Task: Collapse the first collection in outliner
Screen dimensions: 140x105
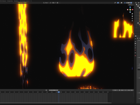Action: (x=137, y=6)
